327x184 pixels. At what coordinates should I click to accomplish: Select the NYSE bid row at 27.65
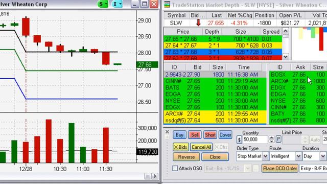(x=215, y=101)
